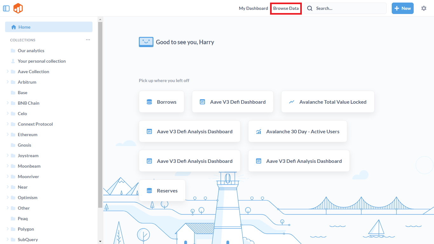
Task: Open the BNB Chain collection label
Action: [29, 103]
